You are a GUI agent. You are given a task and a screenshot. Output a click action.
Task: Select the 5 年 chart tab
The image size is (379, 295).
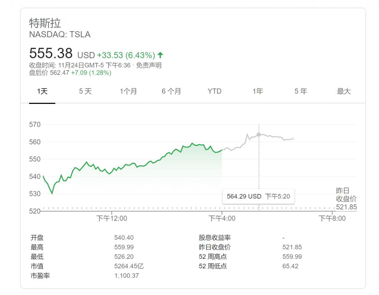[x=301, y=91]
